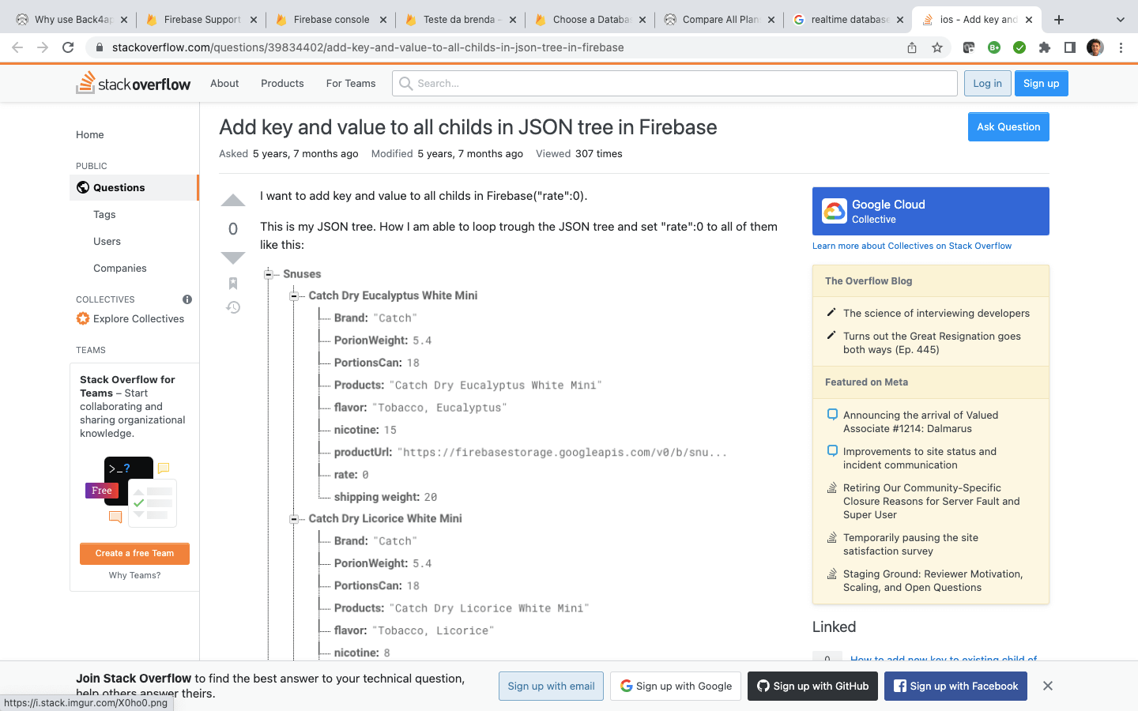Image resolution: width=1138 pixels, height=711 pixels.
Task: Open the question revision history icon
Action: click(x=232, y=307)
